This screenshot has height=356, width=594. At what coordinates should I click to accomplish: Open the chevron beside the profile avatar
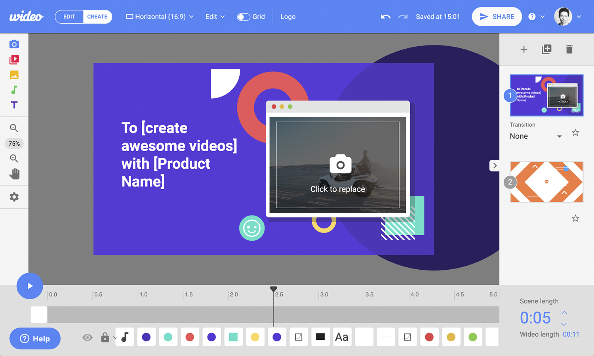[579, 17]
